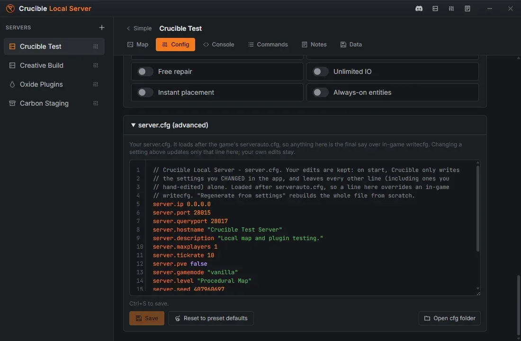Switch to the Commands tab
The image size is (521, 341).
(x=268, y=45)
